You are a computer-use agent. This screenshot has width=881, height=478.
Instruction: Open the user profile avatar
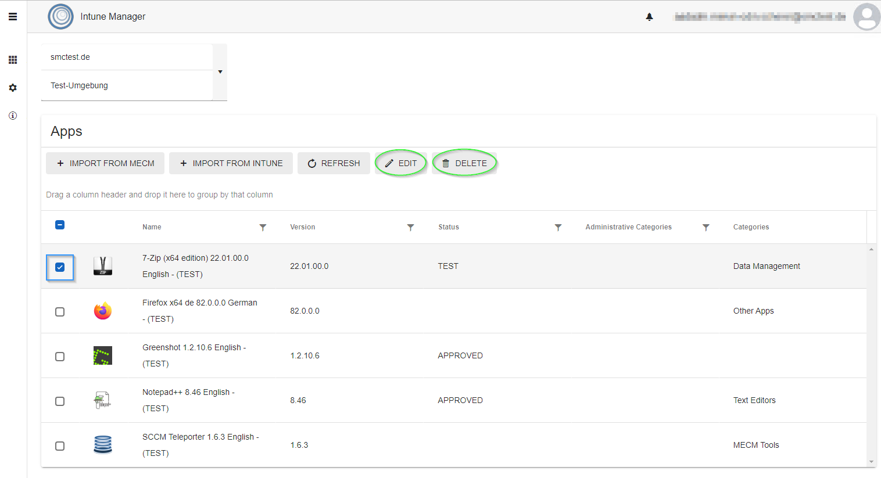tap(866, 17)
